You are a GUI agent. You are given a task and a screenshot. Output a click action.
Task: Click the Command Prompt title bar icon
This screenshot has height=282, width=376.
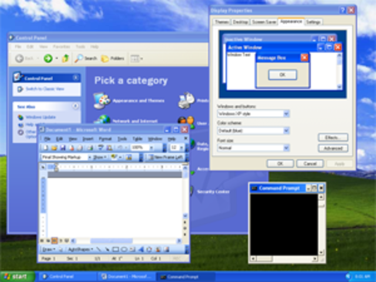(x=254, y=188)
